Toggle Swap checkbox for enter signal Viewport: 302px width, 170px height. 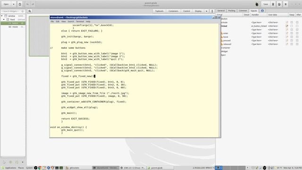(x=292, y=34)
